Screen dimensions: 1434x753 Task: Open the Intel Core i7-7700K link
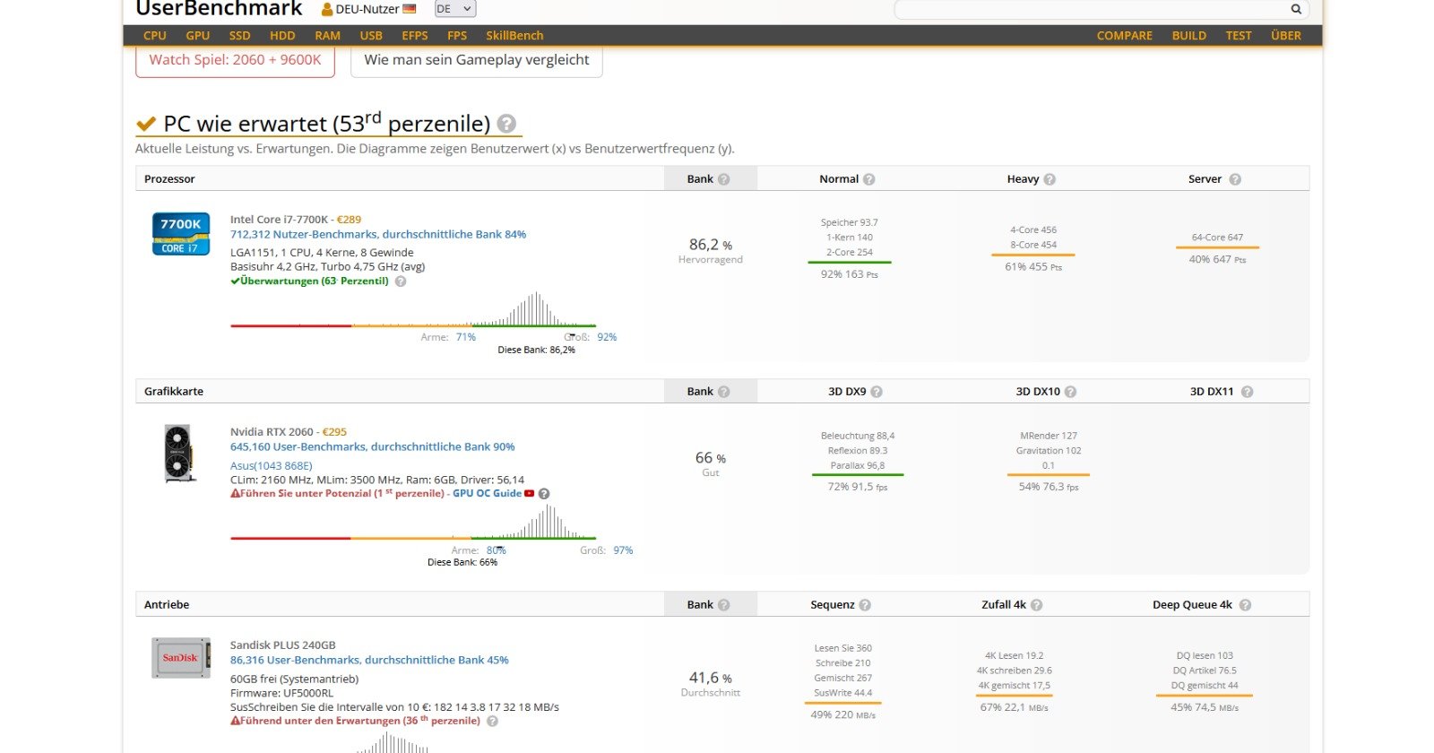click(281, 219)
